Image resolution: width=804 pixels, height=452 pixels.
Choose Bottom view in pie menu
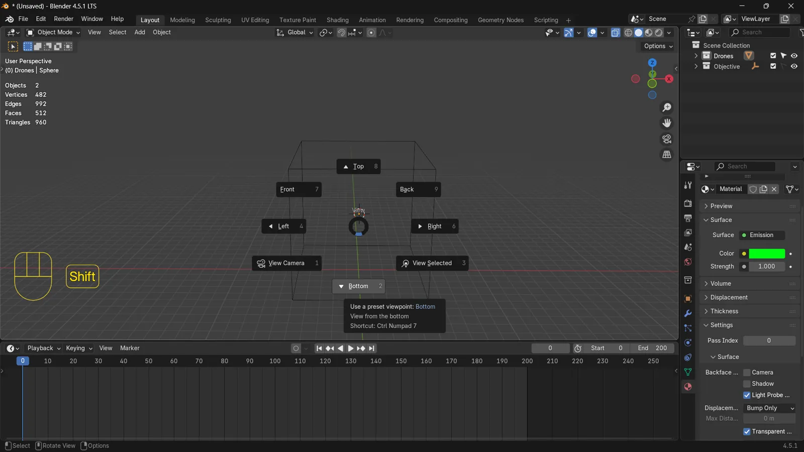[x=358, y=286]
